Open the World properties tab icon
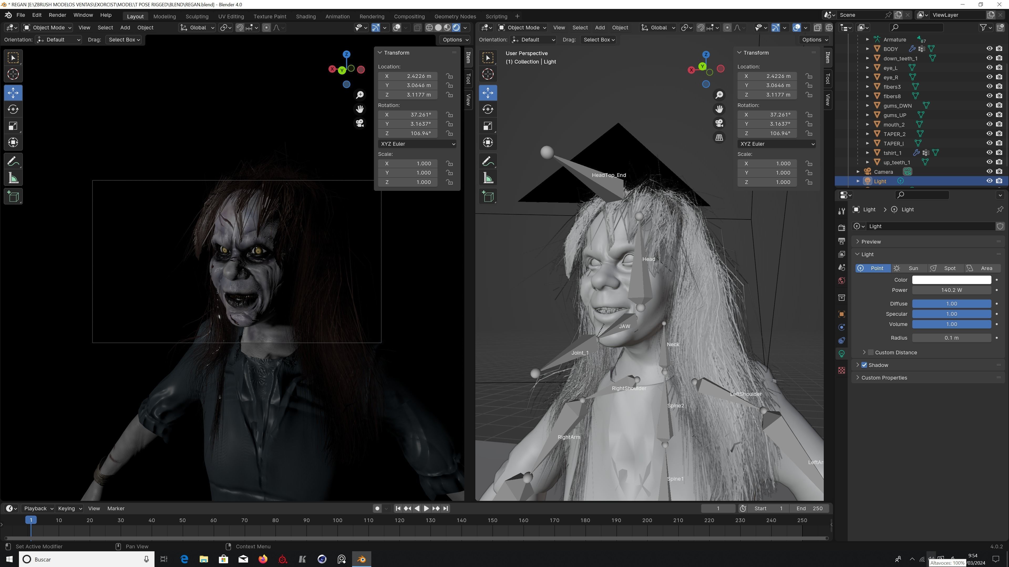The height and width of the screenshot is (567, 1009). [x=841, y=281]
